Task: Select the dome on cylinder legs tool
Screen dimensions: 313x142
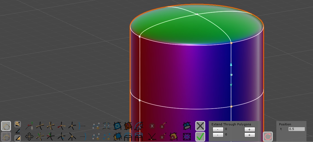Action: coord(128,137)
